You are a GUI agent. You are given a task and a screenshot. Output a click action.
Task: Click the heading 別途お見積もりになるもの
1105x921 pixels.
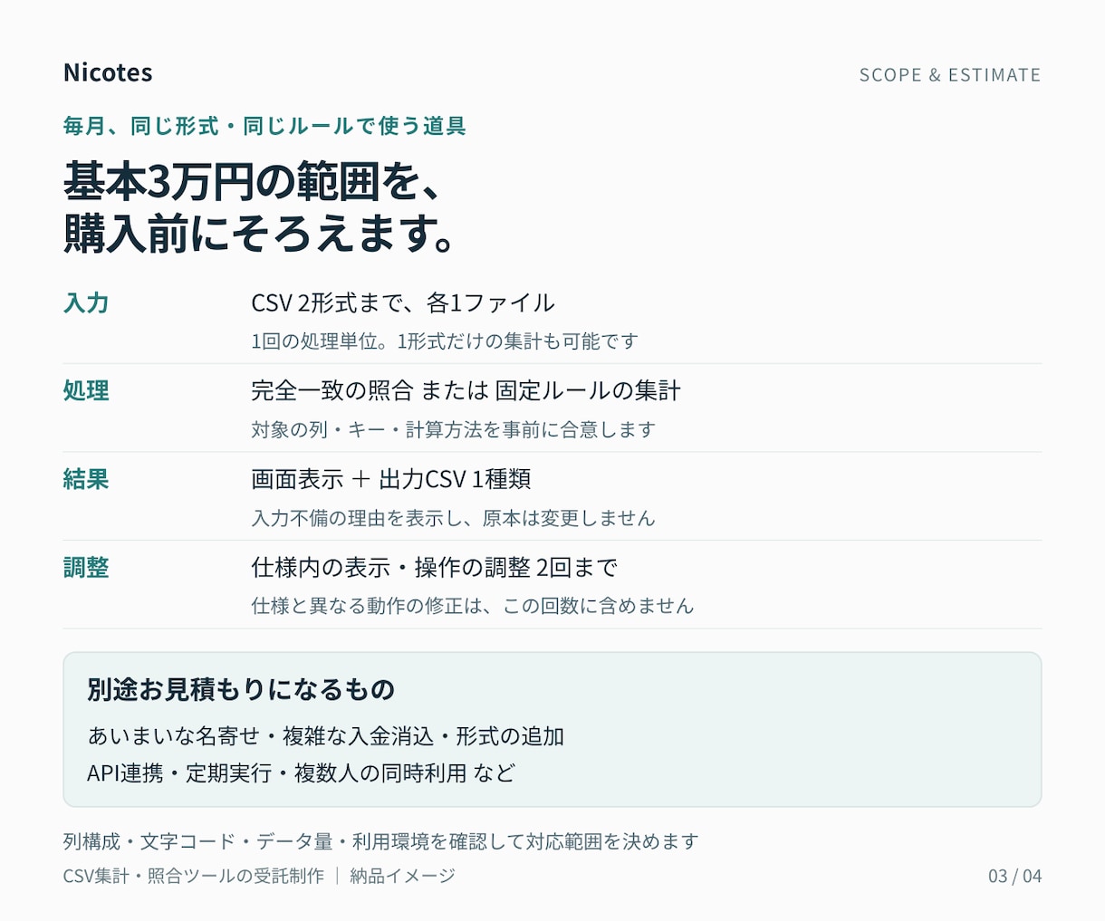(241, 689)
